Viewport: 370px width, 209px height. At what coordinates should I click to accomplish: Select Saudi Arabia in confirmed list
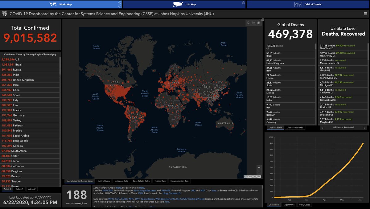30,136
